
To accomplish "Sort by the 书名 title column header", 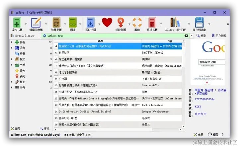I will click(100, 41).
